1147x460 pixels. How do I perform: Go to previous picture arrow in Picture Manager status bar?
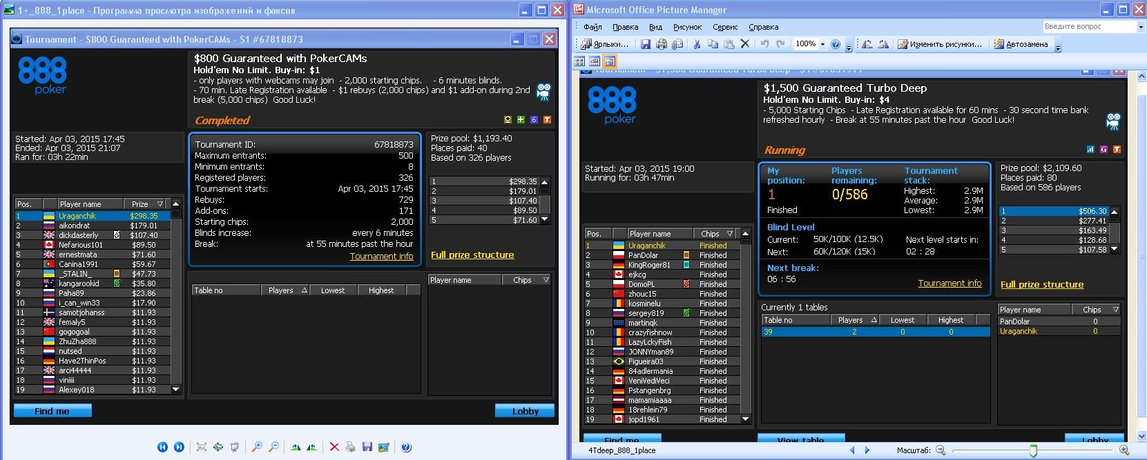coord(852,450)
